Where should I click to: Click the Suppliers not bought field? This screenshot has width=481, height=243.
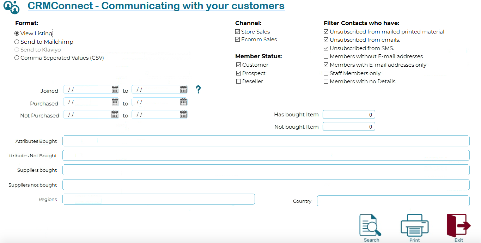[266, 184]
